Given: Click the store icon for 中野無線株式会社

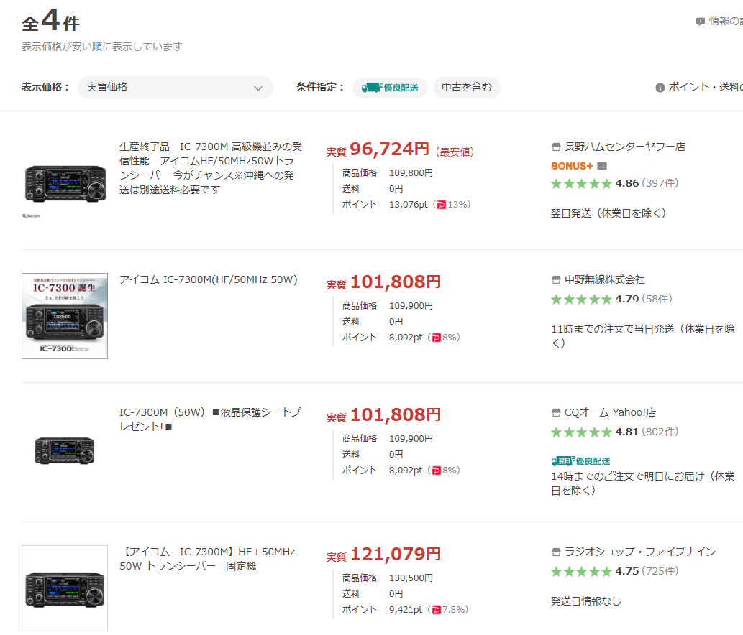Looking at the screenshot, I should click(555, 279).
